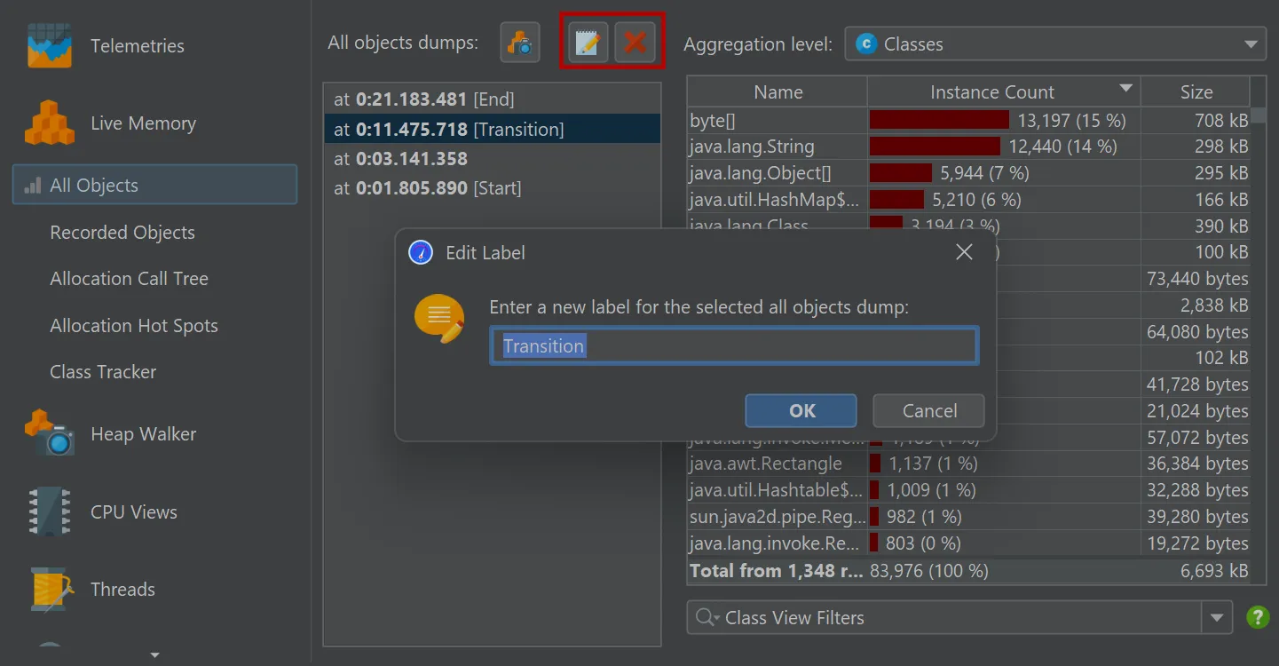Open the Aggregation level dropdown
This screenshot has width=1279, height=666.
(1055, 44)
